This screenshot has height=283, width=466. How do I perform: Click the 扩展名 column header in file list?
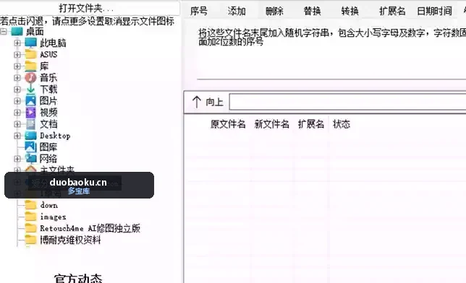tap(311, 124)
